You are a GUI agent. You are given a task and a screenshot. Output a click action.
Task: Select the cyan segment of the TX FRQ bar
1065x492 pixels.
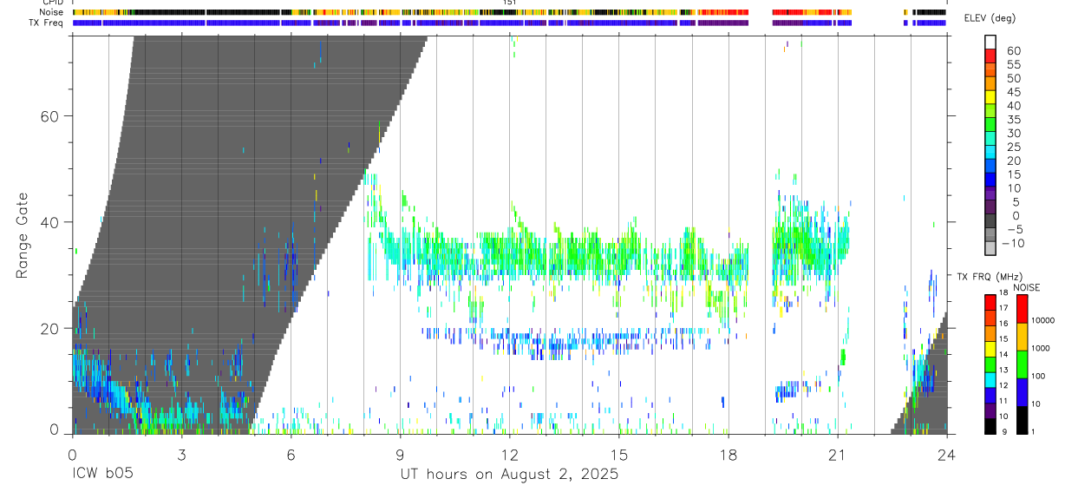click(990, 378)
